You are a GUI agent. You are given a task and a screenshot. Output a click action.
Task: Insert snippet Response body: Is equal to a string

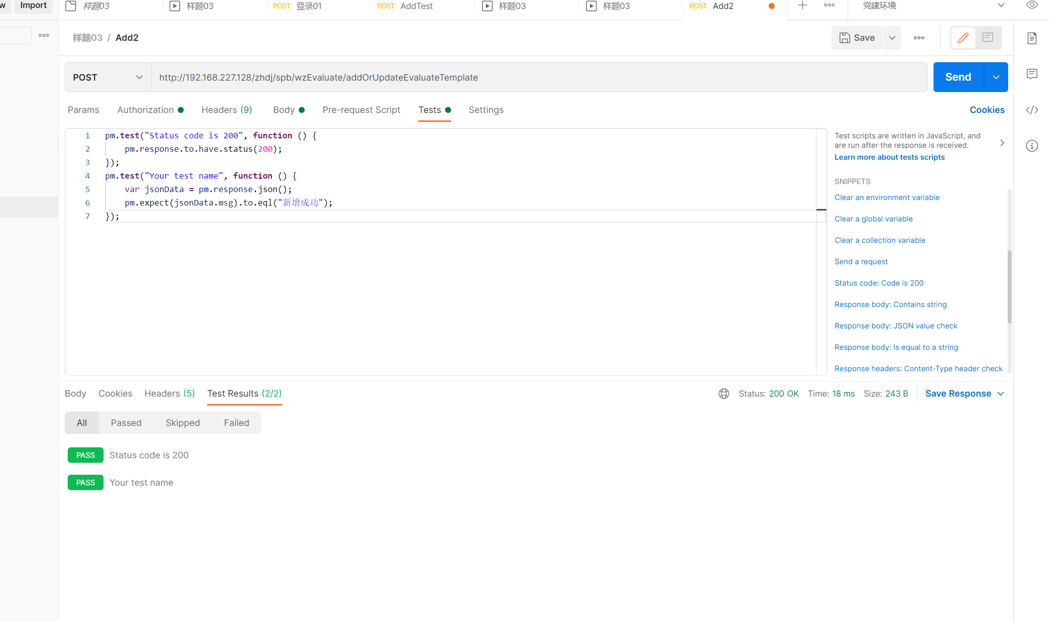[896, 347]
